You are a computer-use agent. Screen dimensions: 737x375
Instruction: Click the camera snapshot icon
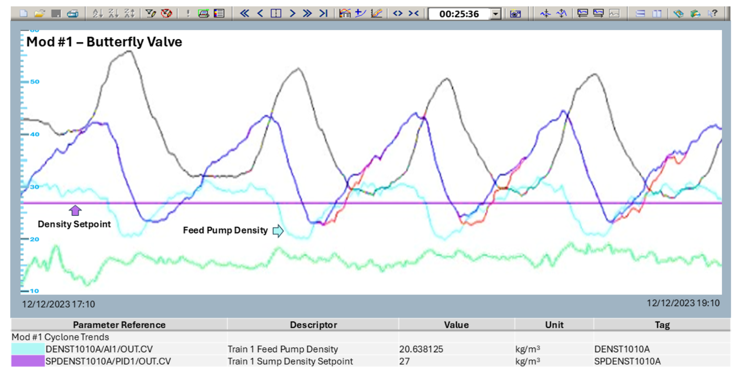pos(515,14)
